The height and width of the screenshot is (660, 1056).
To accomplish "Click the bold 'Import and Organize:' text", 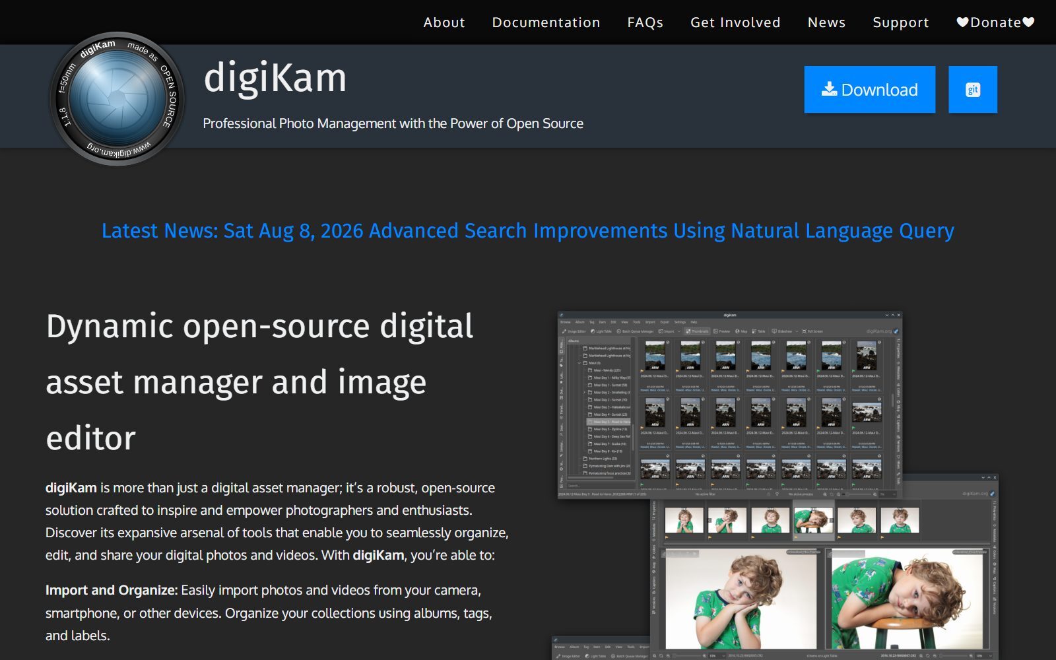I will pyautogui.click(x=112, y=590).
